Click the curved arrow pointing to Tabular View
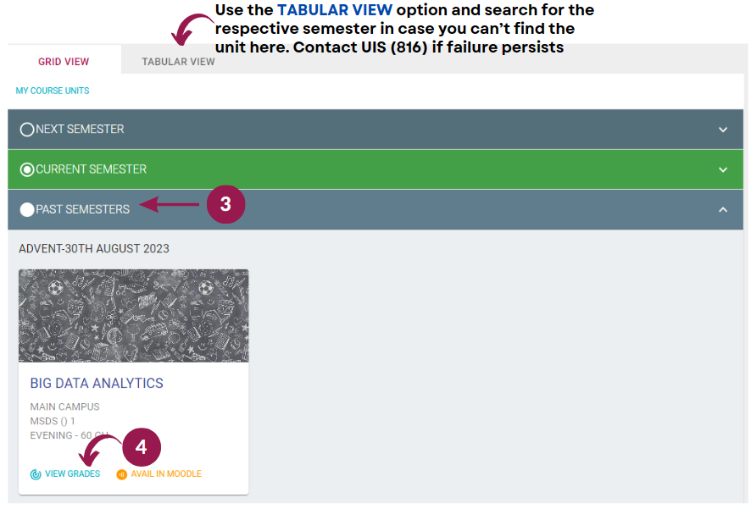This screenshot has width=751, height=509. pyautogui.click(x=192, y=30)
